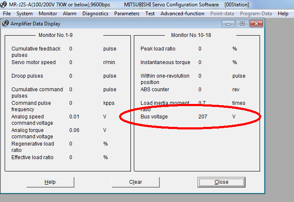Click the Analog speed command voltage label

coord(32,120)
